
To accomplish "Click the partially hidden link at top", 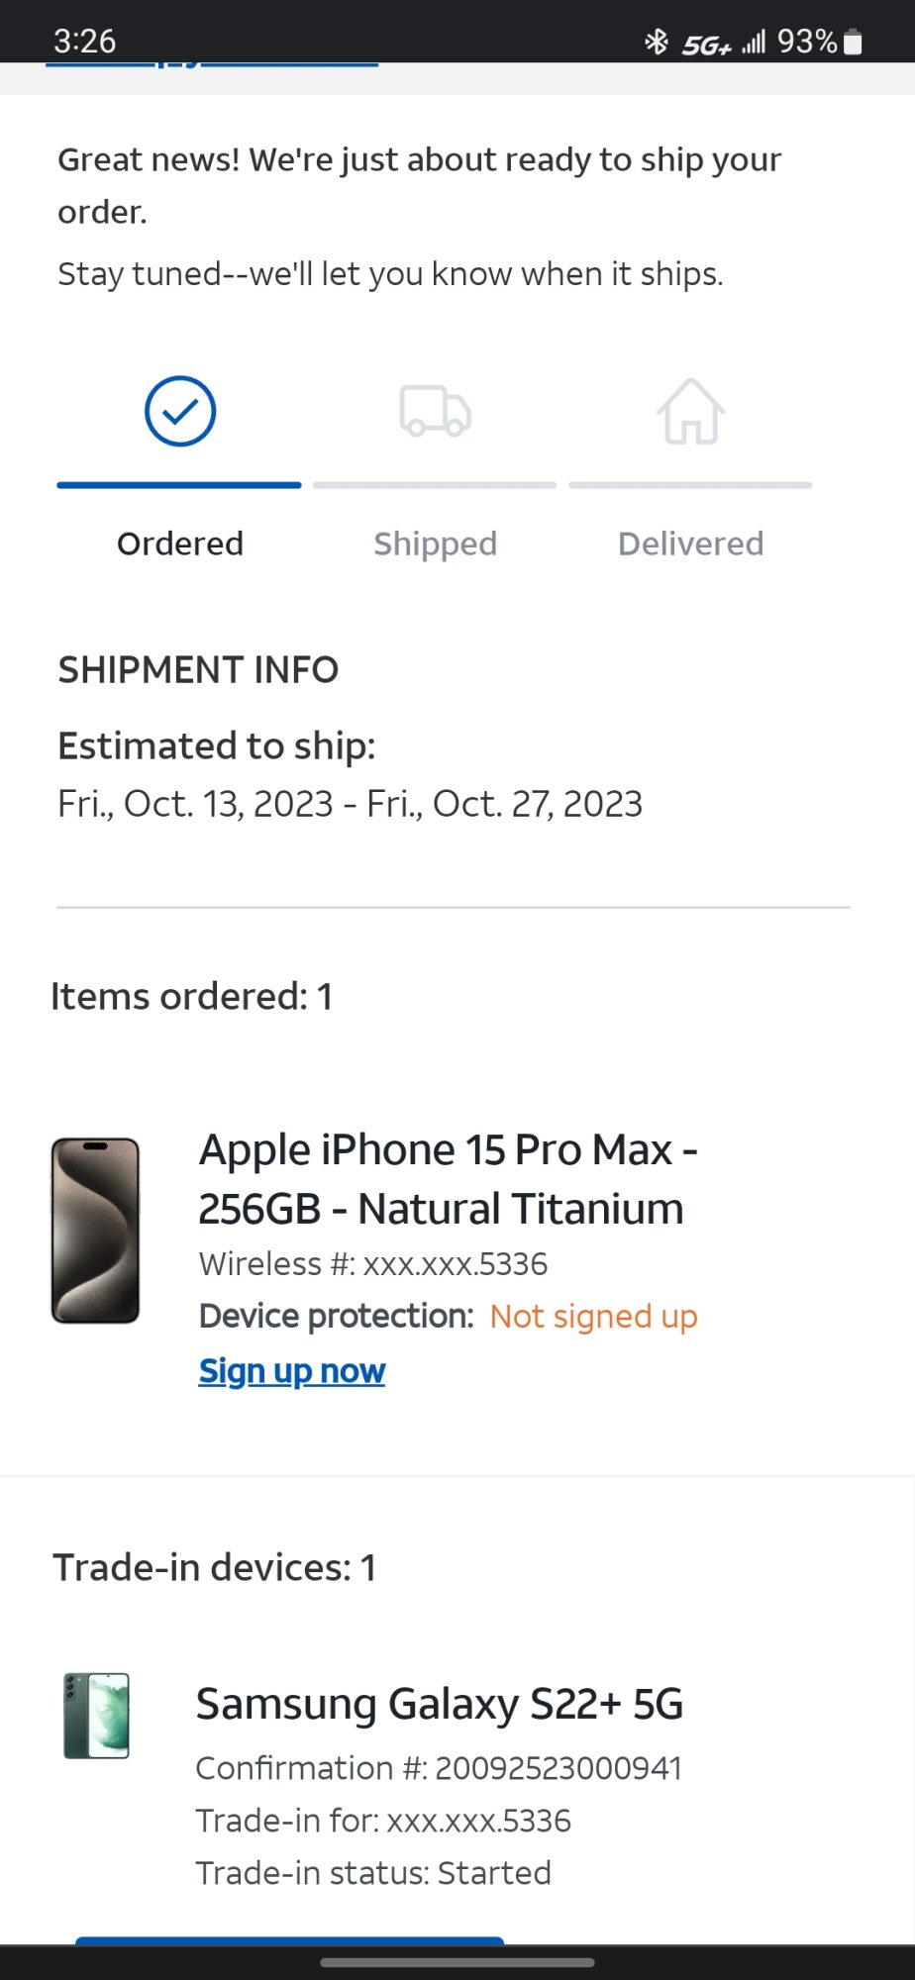I will [212, 64].
